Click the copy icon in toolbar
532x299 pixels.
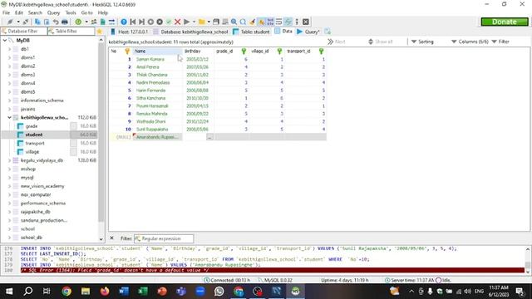coord(37,22)
